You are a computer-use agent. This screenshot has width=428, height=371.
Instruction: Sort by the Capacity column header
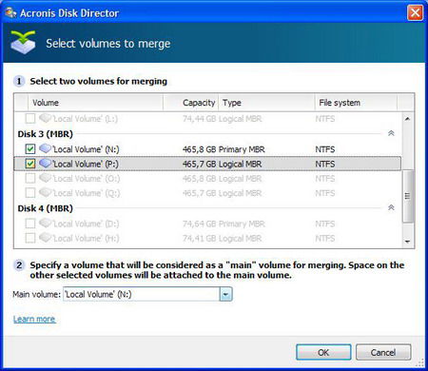190,103
